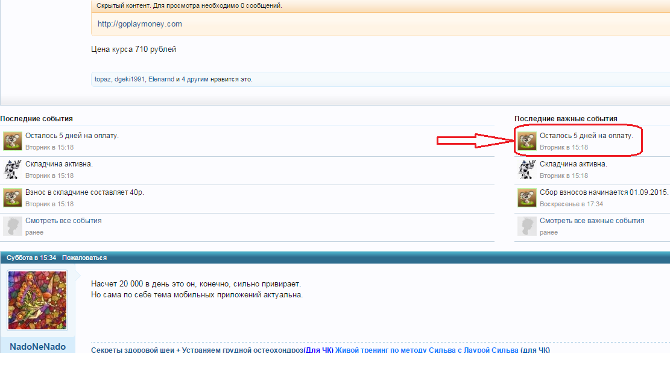Image resolution: width=670 pixels, height=386 pixels.
Task: Click avatar beside 'Сбор взносов начинается 01.09.2015'
Action: tap(527, 198)
